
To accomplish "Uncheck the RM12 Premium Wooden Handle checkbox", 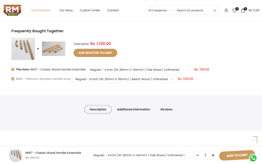I will point(13,79).
